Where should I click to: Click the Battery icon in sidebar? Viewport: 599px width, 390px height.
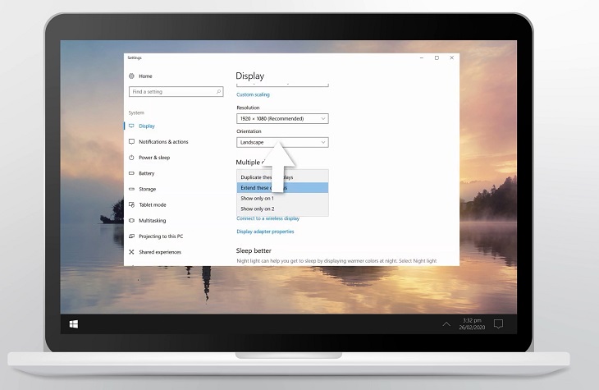(x=132, y=173)
